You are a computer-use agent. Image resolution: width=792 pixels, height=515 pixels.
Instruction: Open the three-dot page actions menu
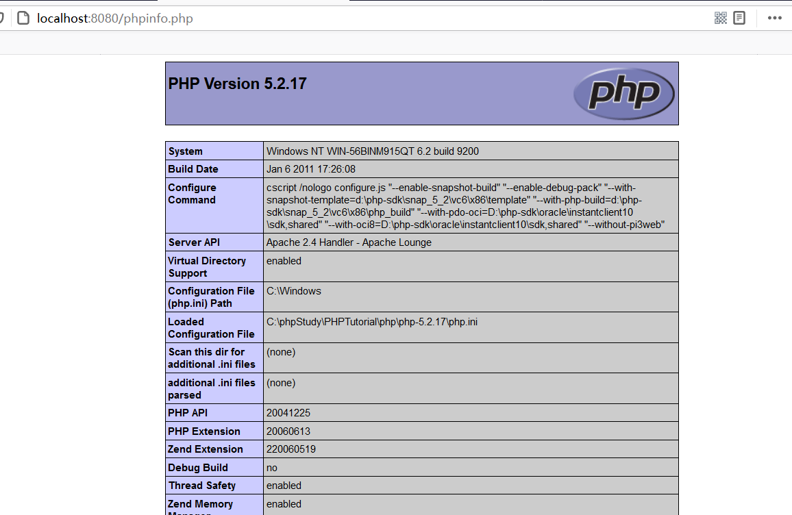(774, 18)
